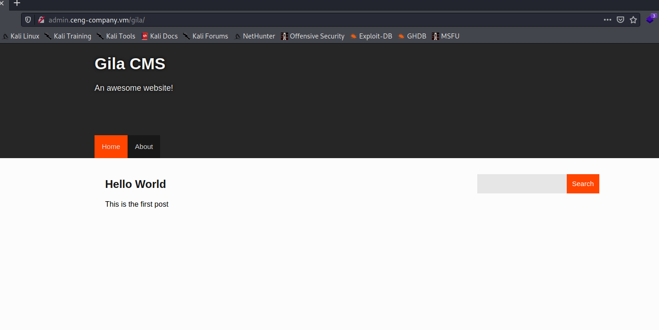The width and height of the screenshot is (659, 330).
Task: Open the Hello World post title
Action: (135, 184)
